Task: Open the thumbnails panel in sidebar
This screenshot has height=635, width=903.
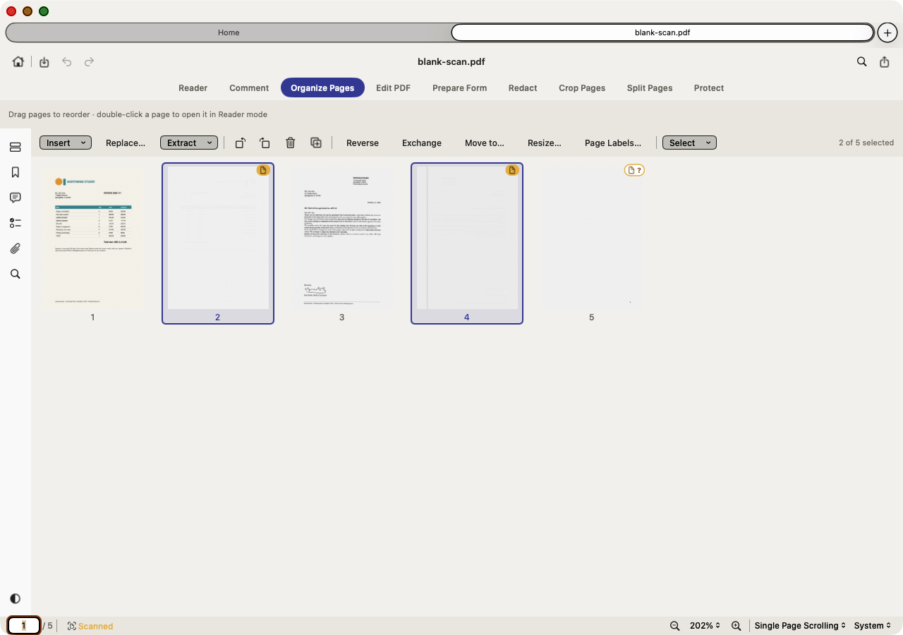Action: [x=16, y=147]
